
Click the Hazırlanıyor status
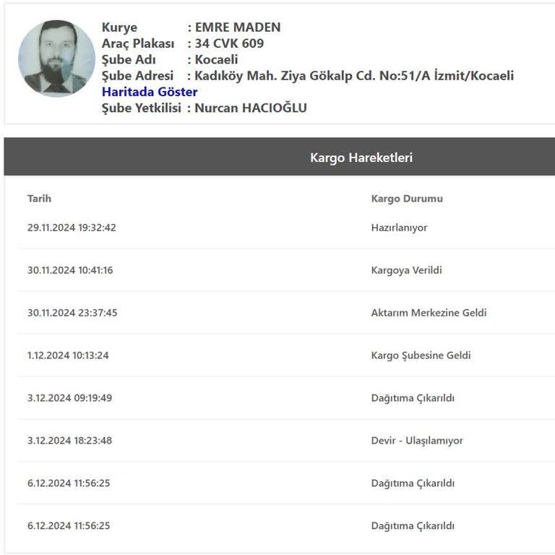399,228
